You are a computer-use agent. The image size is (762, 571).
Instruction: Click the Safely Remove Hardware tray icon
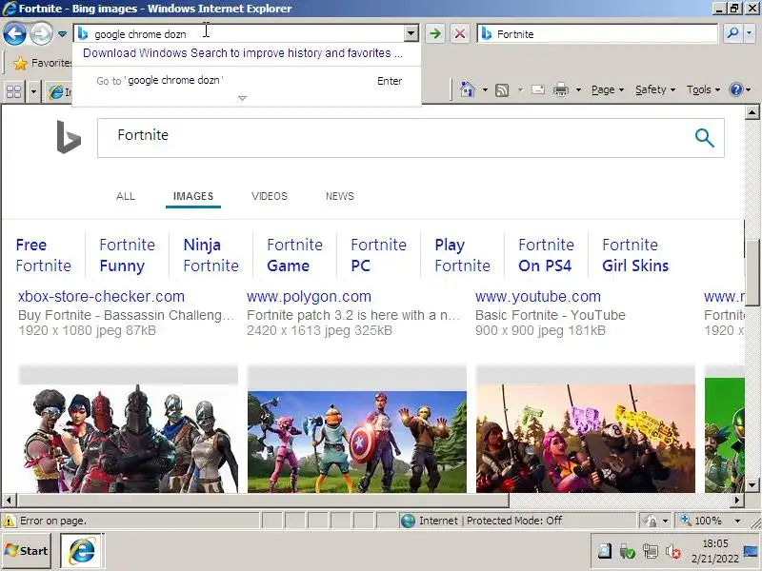tap(627, 551)
